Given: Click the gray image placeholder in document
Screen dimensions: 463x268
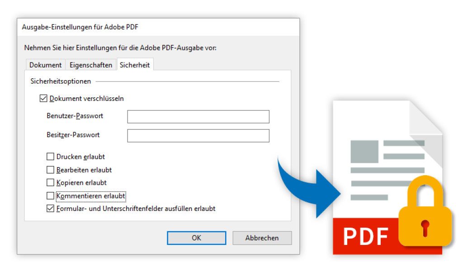Looking at the screenshot, I should [364, 152].
